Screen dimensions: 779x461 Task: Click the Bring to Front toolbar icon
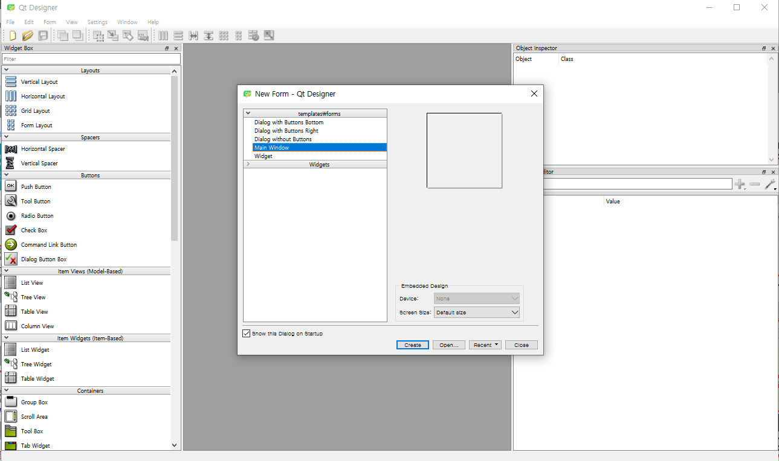[x=78, y=36]
